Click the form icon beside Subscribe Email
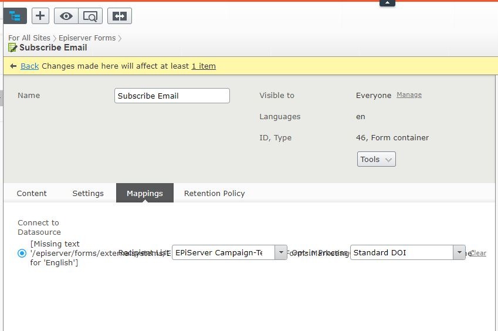498x331 pixels. coord(12,48)
